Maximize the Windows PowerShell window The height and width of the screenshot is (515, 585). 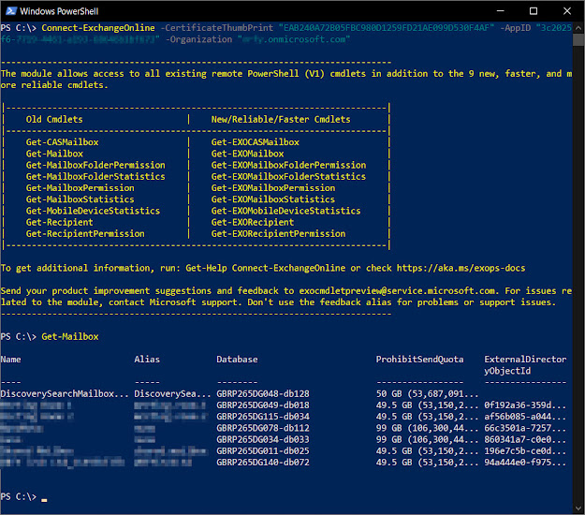pos(534,11)
